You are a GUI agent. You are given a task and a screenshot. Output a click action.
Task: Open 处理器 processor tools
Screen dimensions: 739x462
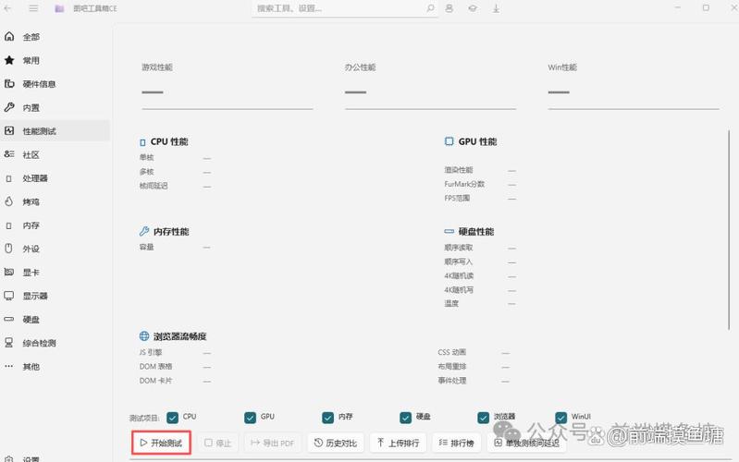pyautogui.click(x=55, y=178)
